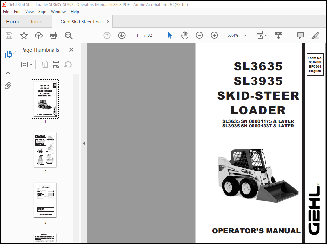Print the document
The image size is (327, 244).
click(x=53, y=35)
